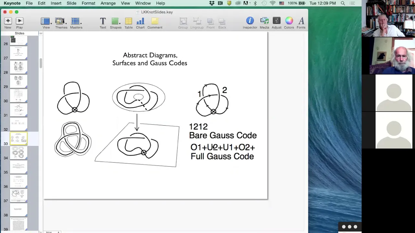The width and height of the screenshot is (415, 233).
Task: Open the Format menu
Action: tap(89, 3)
